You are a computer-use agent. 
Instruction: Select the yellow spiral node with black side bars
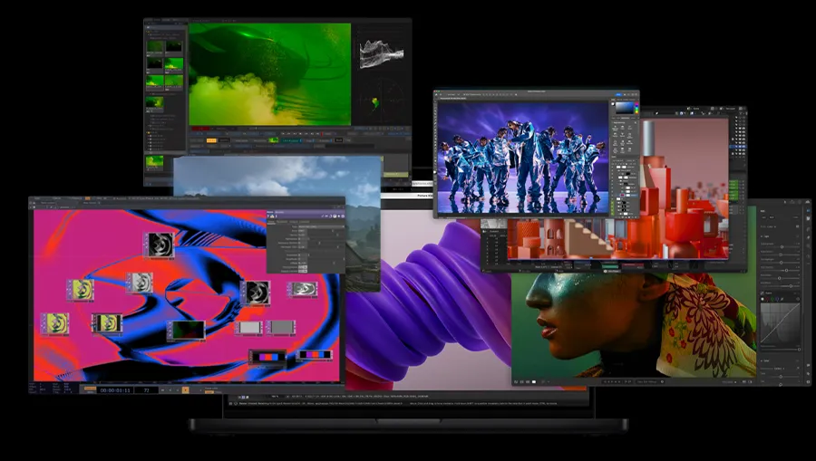(x=107, y=322)
